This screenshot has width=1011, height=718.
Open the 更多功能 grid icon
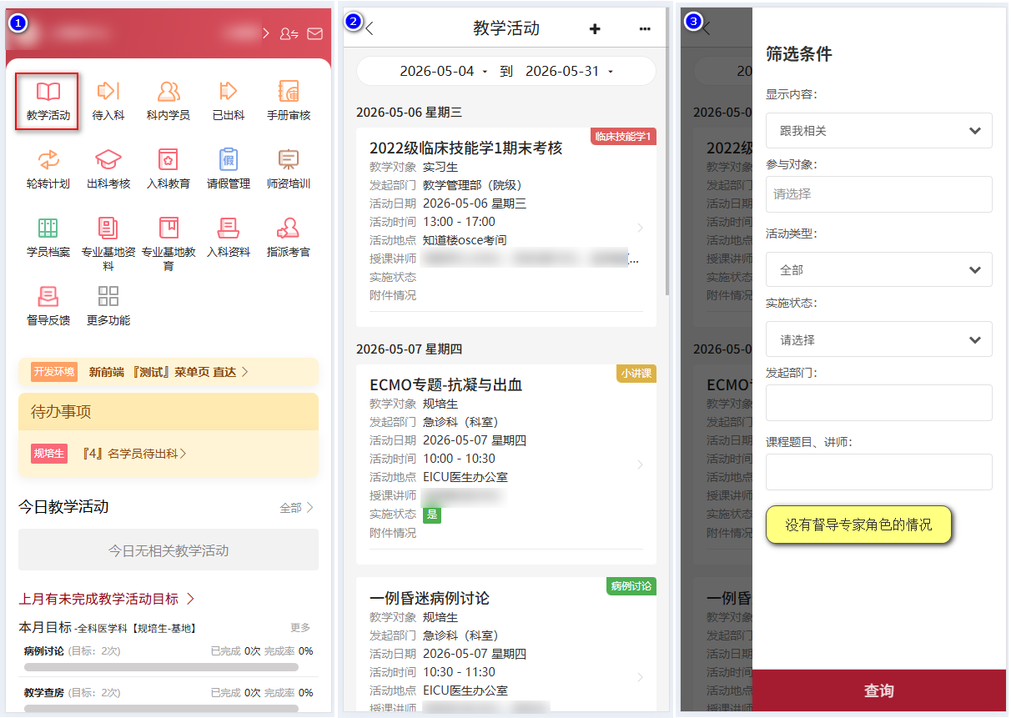click(x=108, y=306)
